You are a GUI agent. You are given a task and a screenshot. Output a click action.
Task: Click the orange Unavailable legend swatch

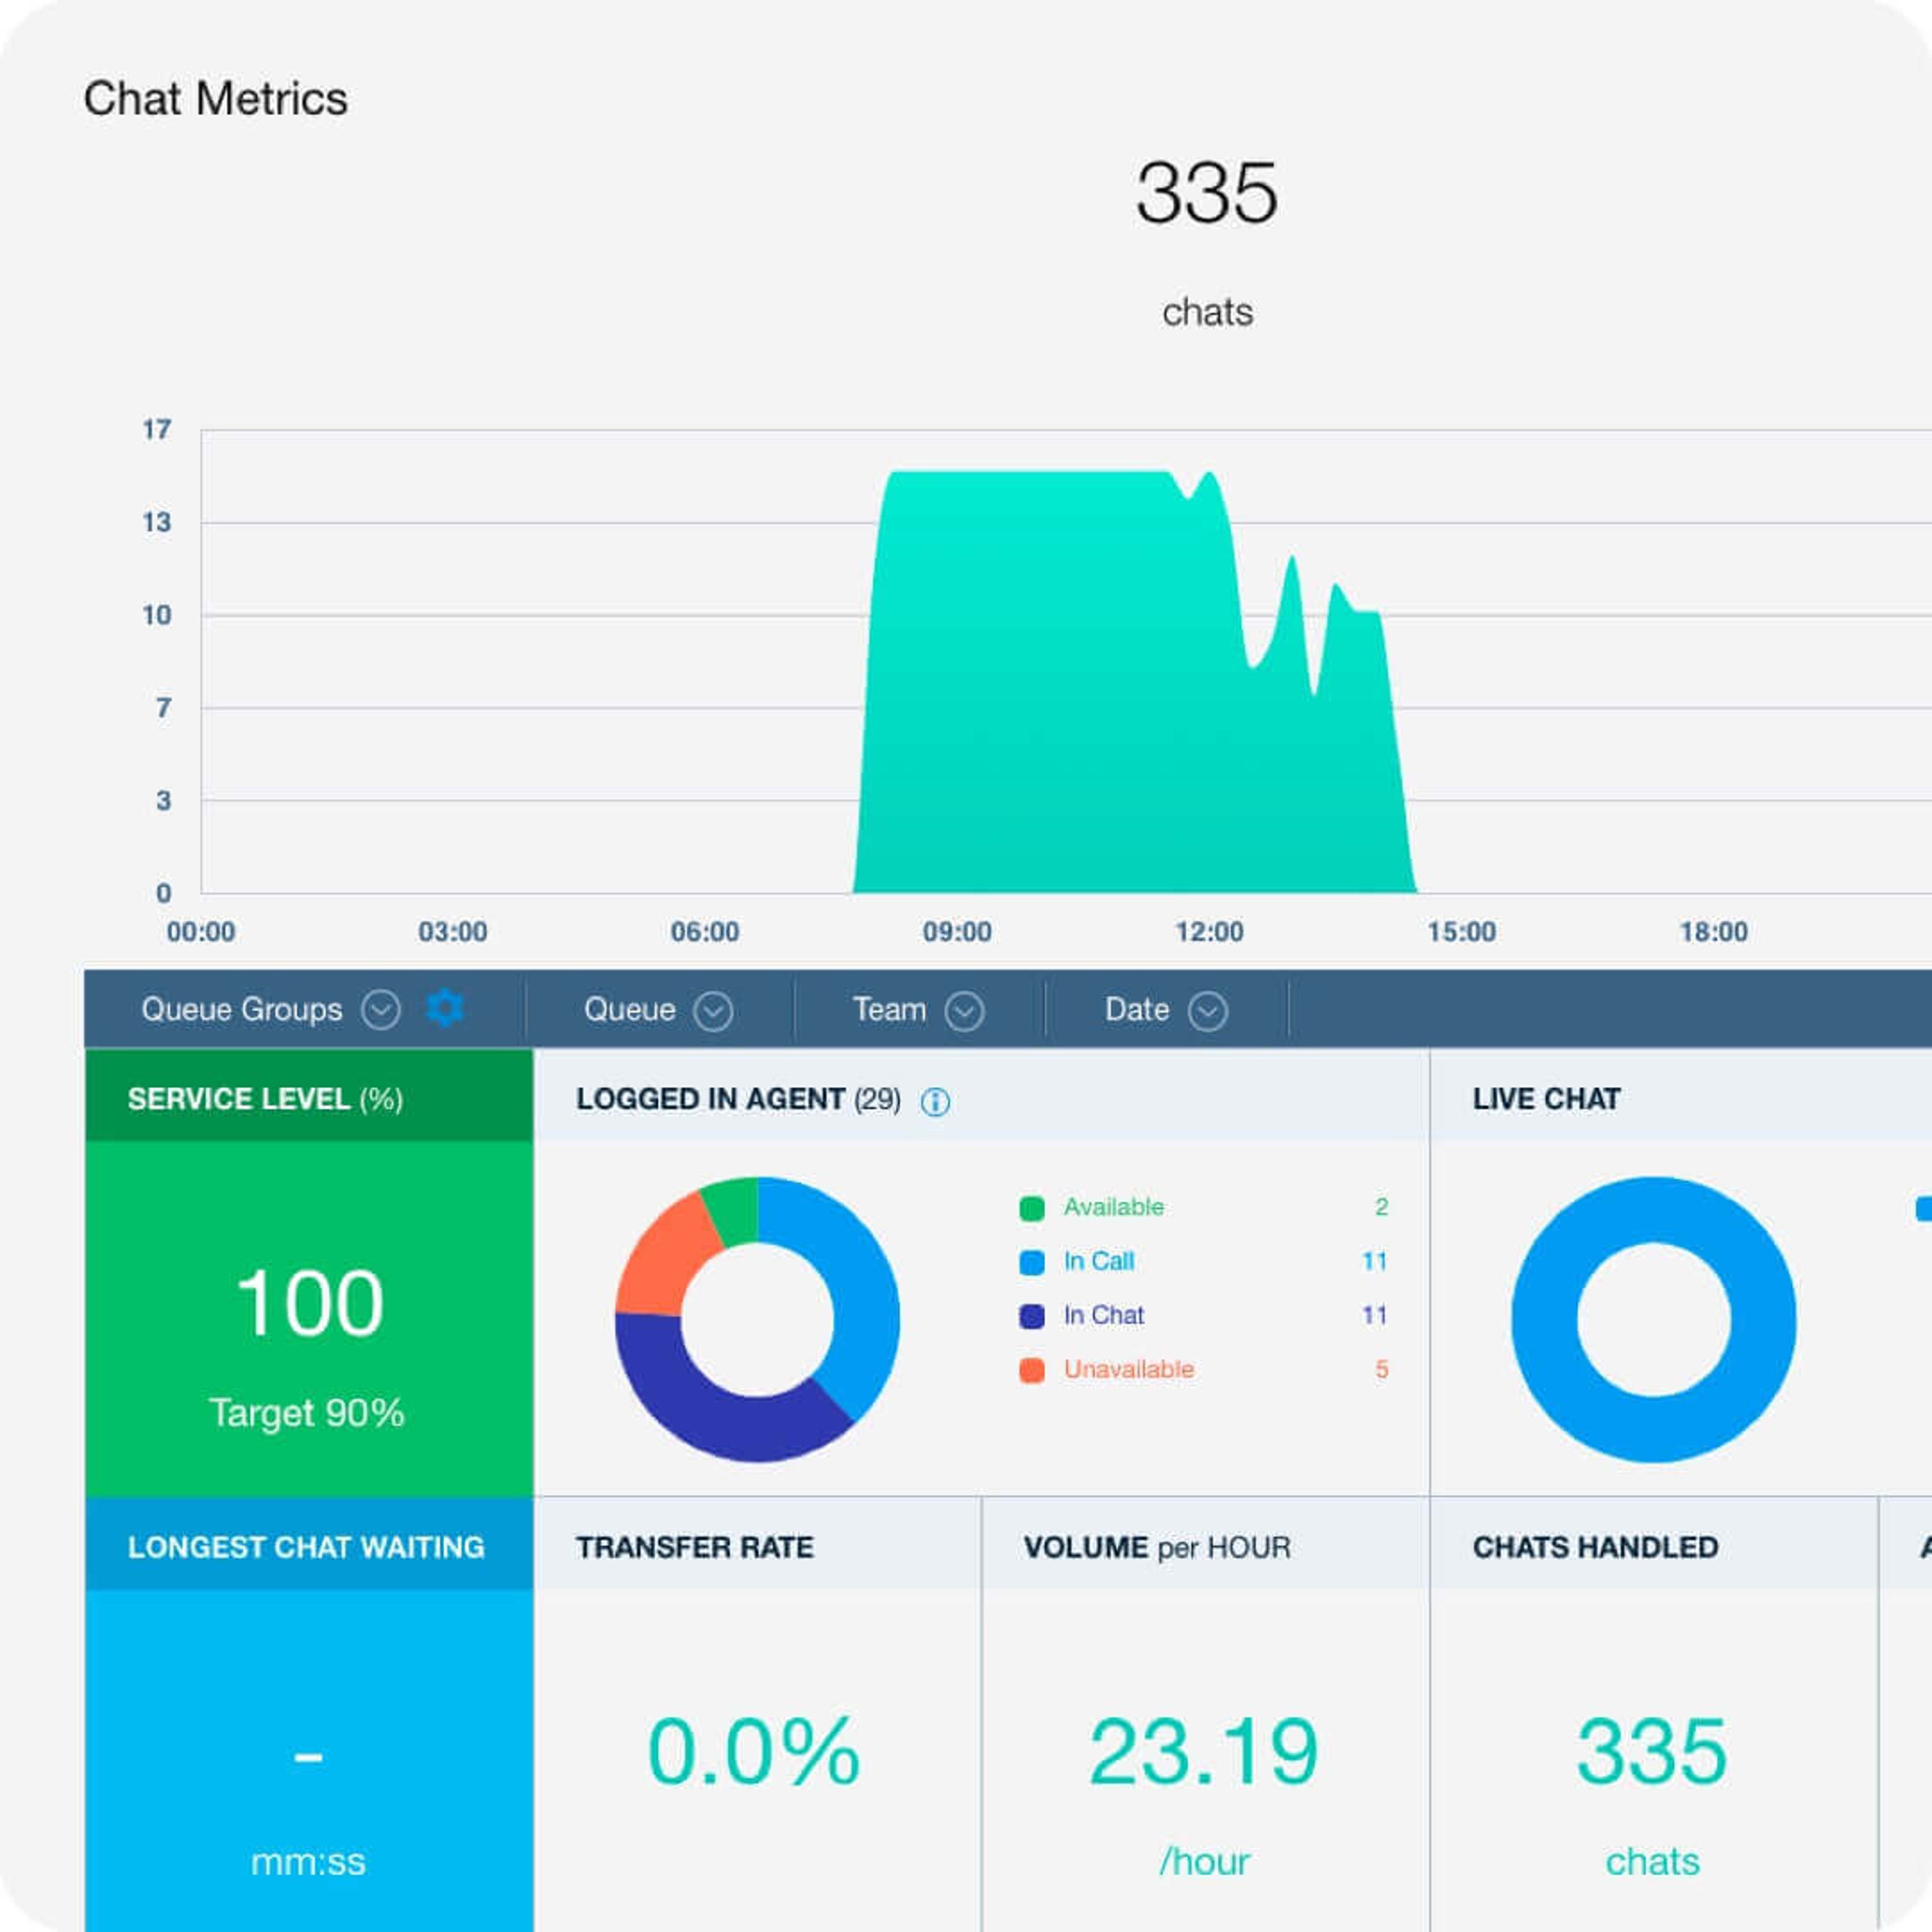[1032, 1370]
